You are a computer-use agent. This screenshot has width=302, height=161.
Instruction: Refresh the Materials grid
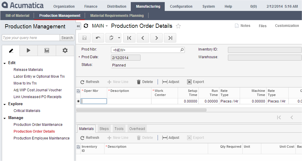click(90, 138)
